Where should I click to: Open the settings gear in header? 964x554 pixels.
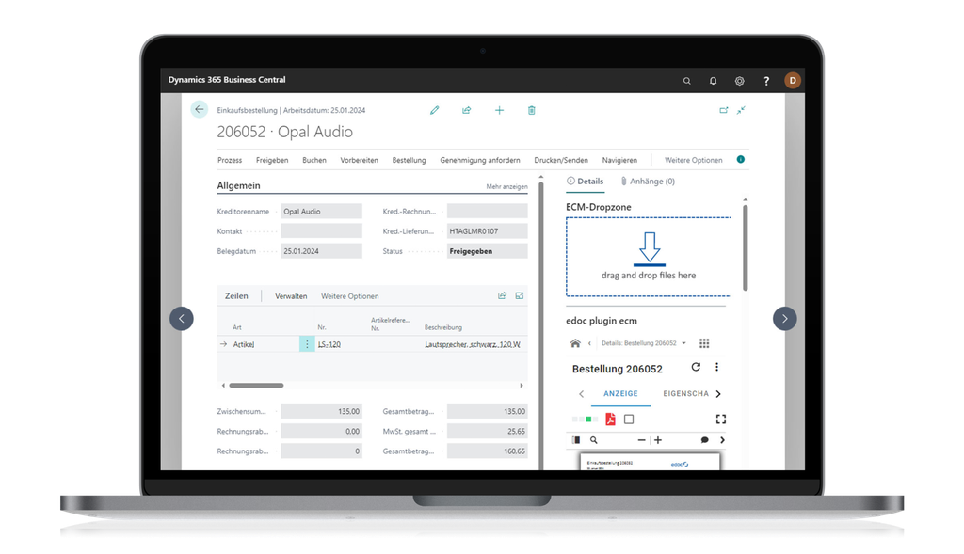coord(740,81)
